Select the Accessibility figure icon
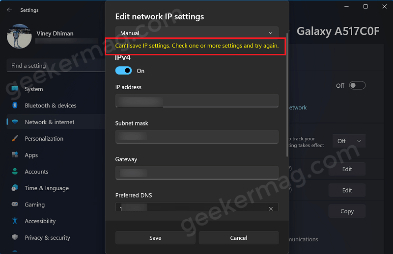Screen dimensions: 393x254 15,221
